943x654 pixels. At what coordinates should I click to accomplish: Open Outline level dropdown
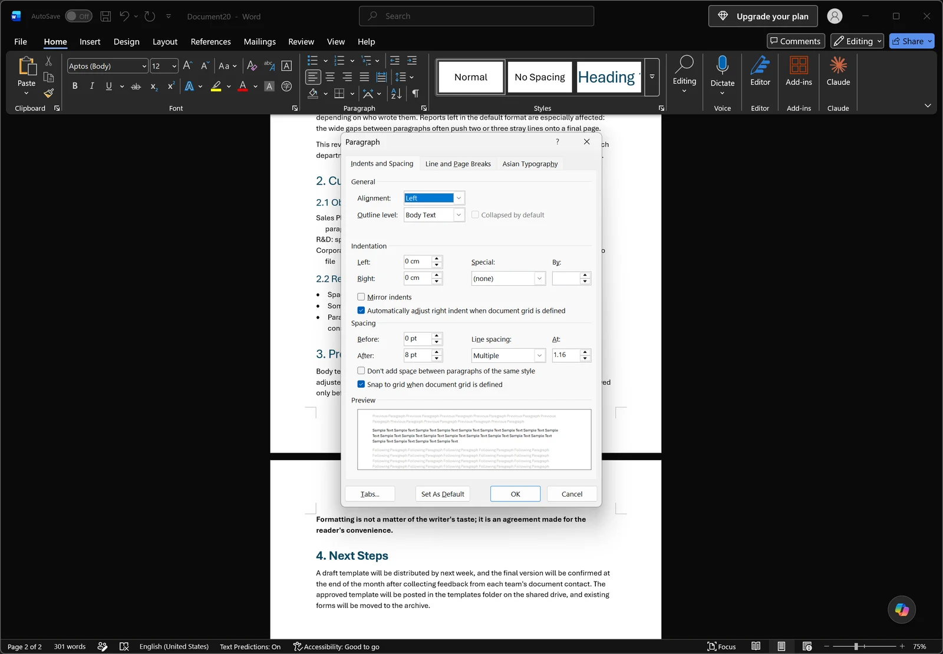click(459, 215)
